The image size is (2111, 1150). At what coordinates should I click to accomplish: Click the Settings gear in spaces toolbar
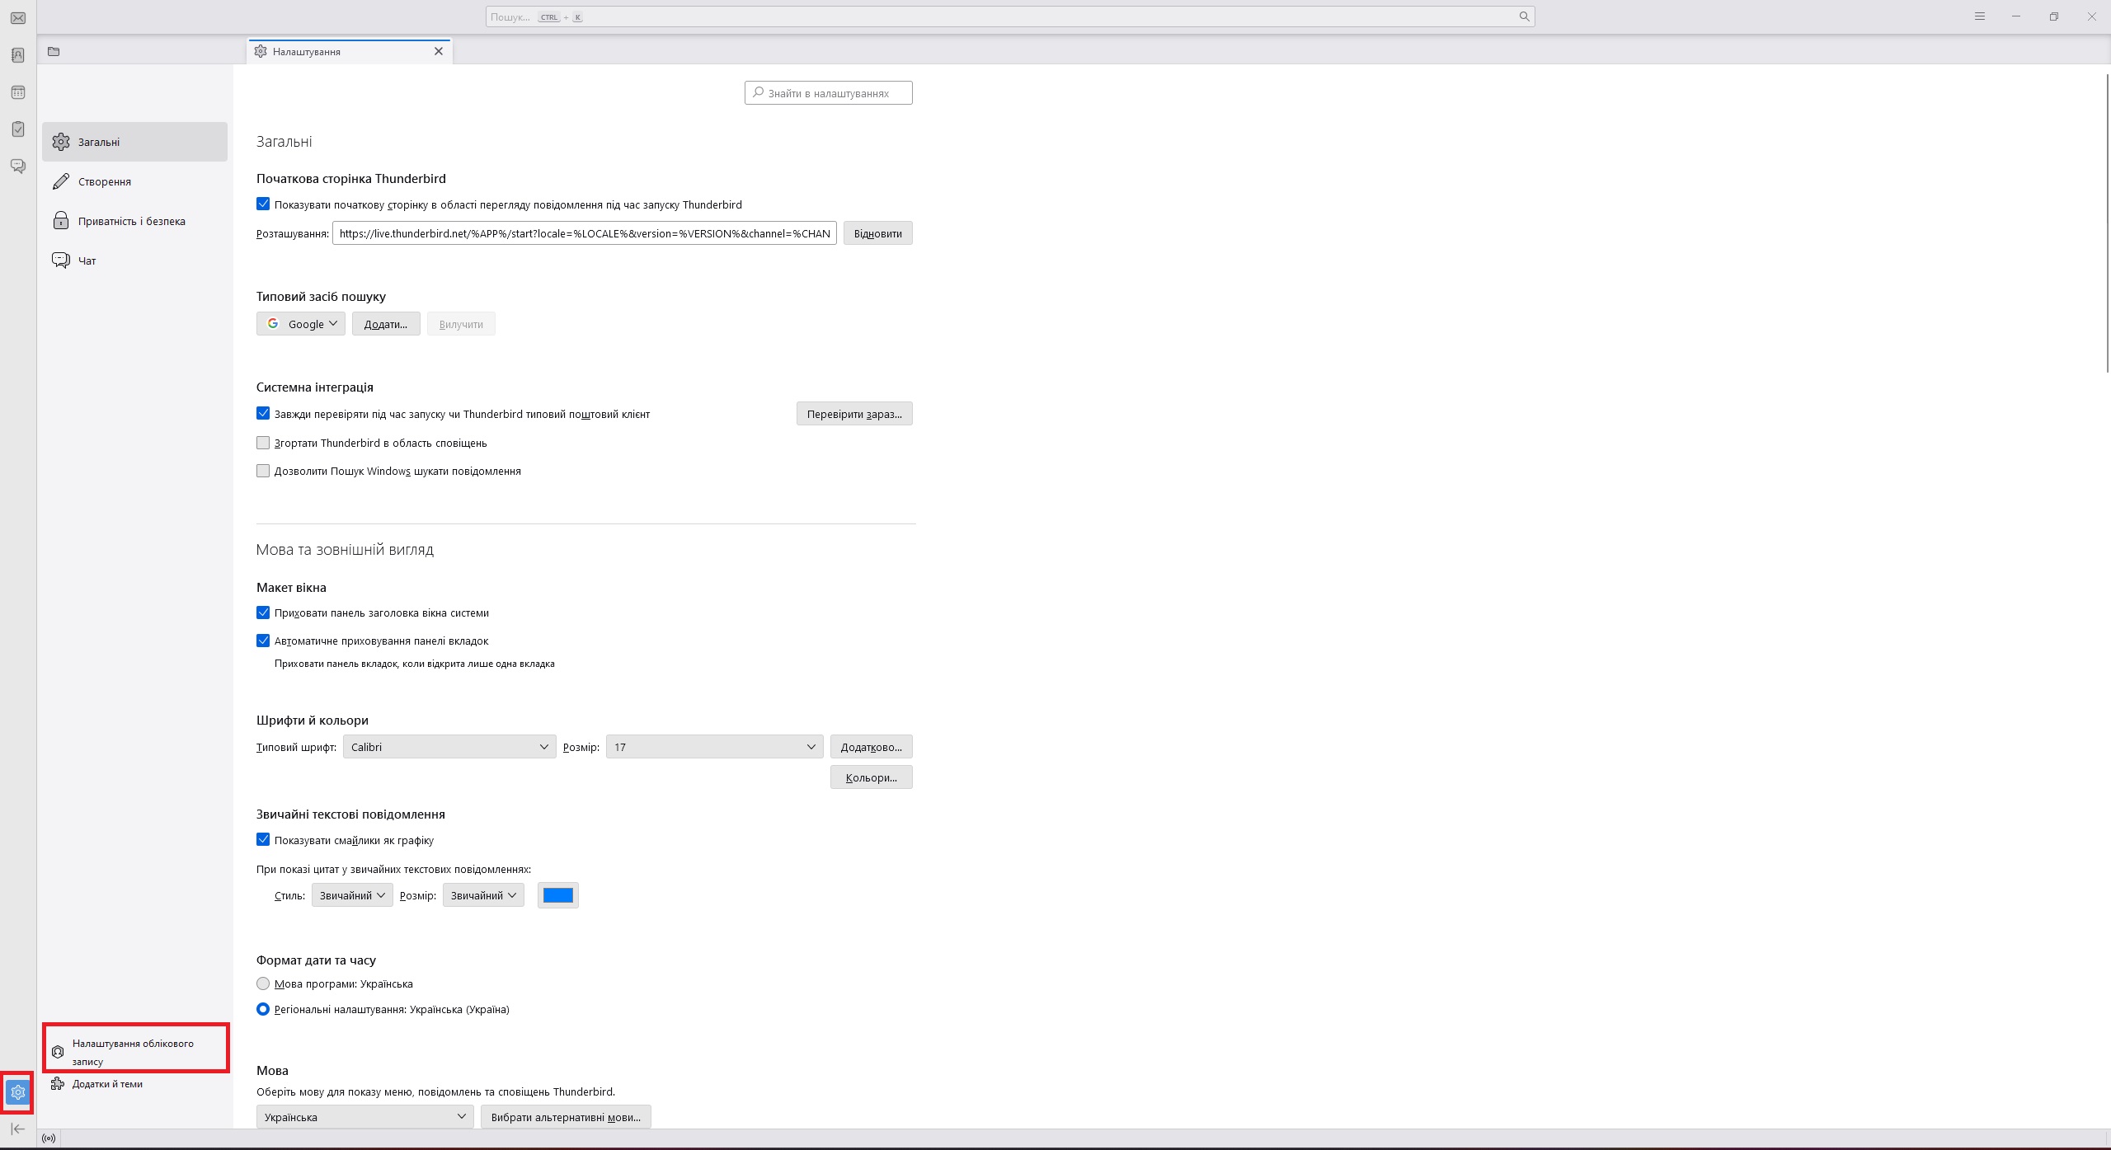(x=18, y=1092)
